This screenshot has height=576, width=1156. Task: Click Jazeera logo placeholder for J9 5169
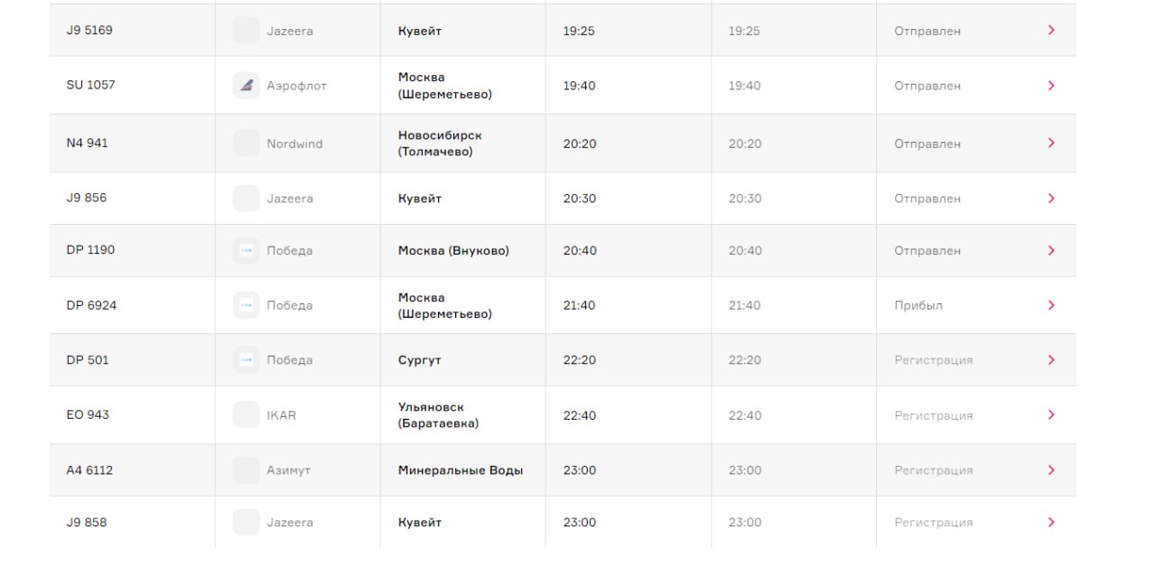pos(246,31)
